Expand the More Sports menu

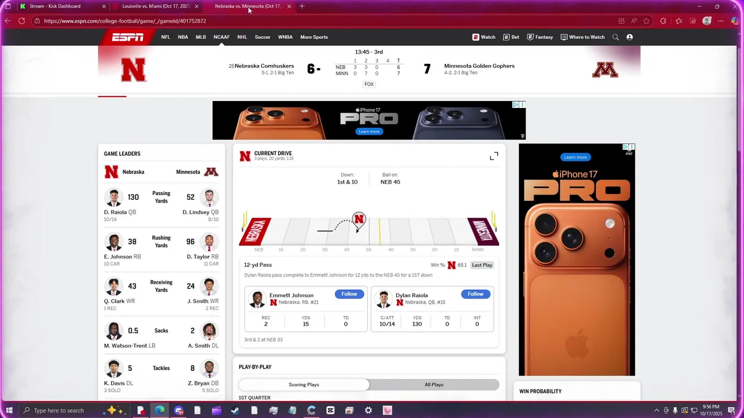tap(314, 37)
